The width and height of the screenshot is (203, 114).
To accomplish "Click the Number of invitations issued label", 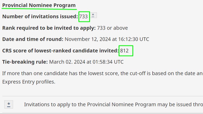I will coord(40,17).
